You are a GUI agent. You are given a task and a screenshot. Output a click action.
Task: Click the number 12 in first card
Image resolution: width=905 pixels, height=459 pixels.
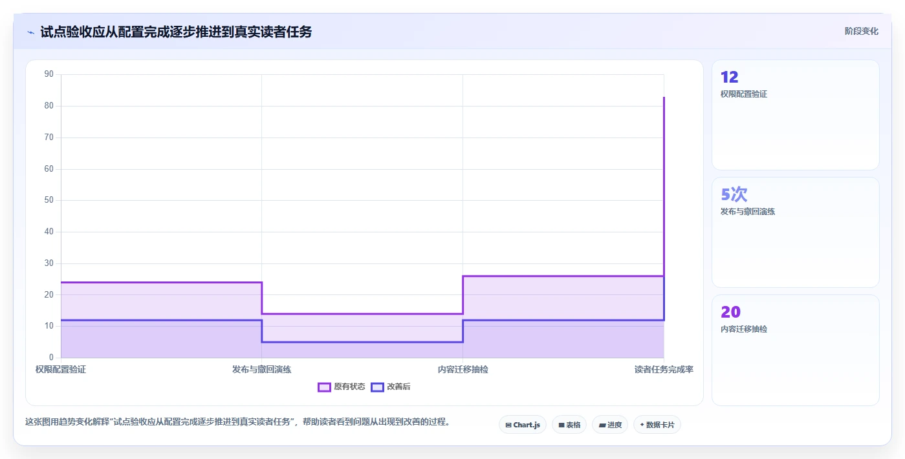(x=729, y=77)
